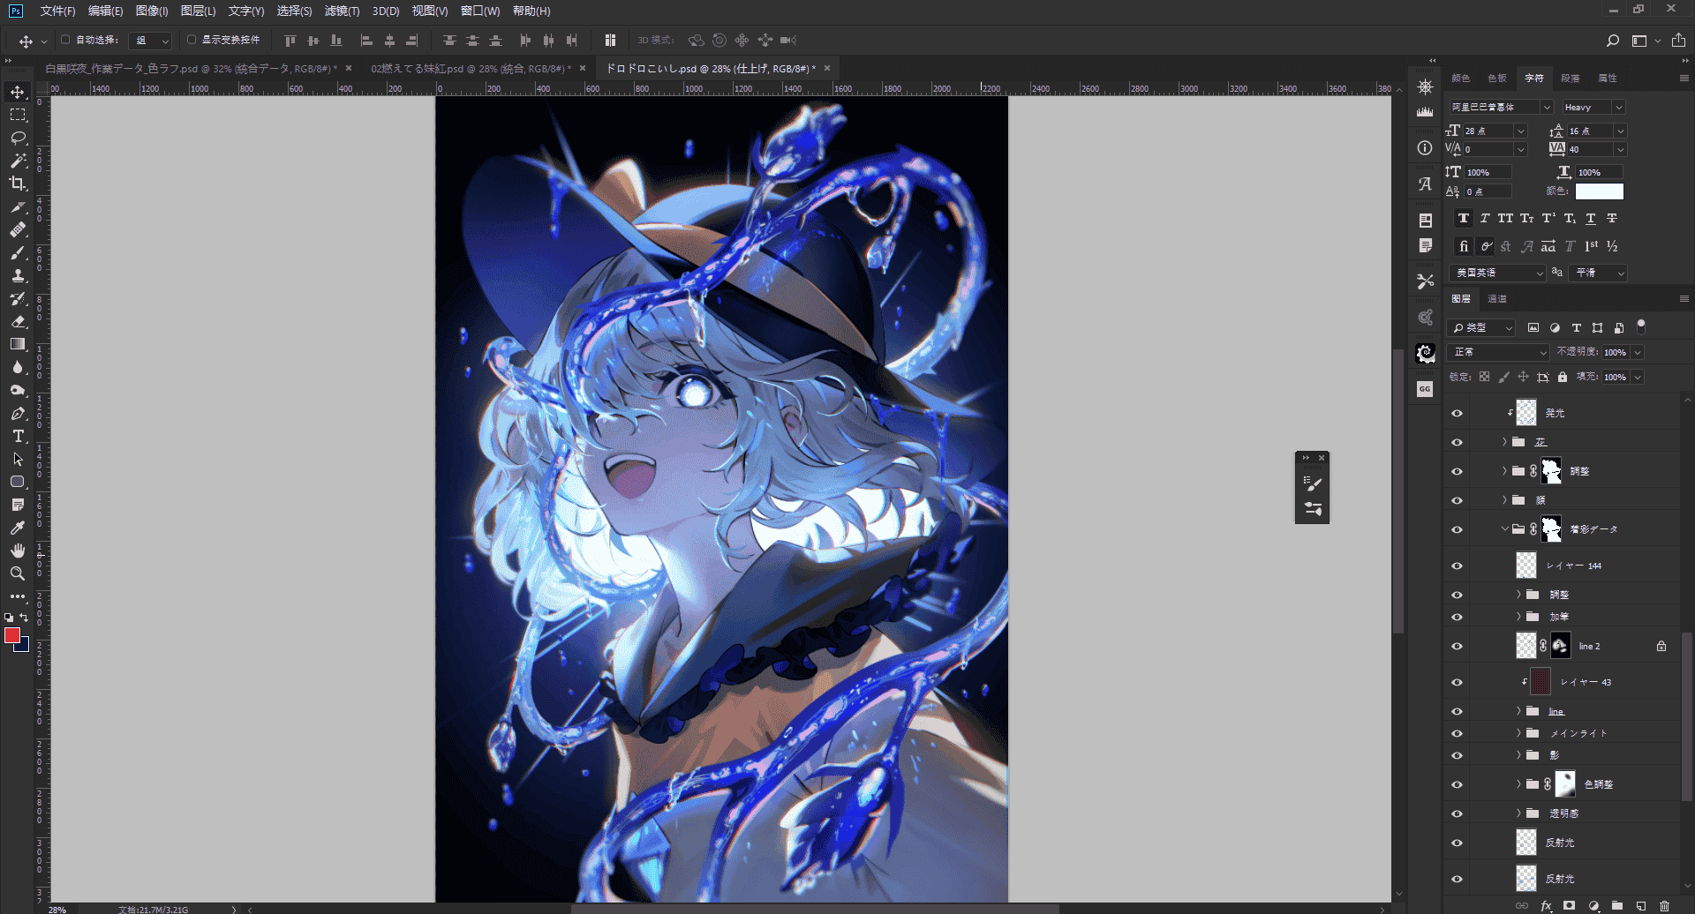Viewport: 1695px width, 914px height.
Task: Select the Hand tool
Action: (x=18, y=551)
